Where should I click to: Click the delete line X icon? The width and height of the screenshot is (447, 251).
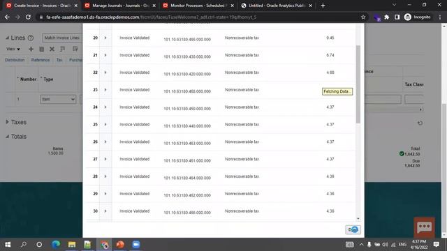(52, 50)
